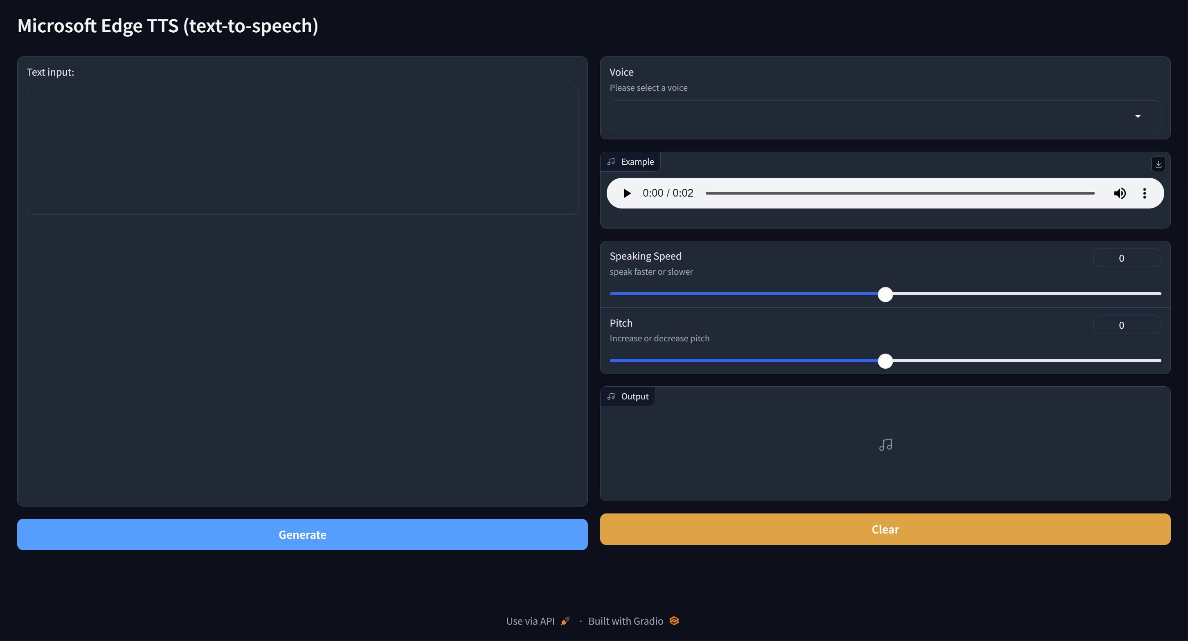The height and width of the screenshot is (641, 1188).
Task: Click the Gradio logo icon in footer
Action: click(x=674, y=621)
